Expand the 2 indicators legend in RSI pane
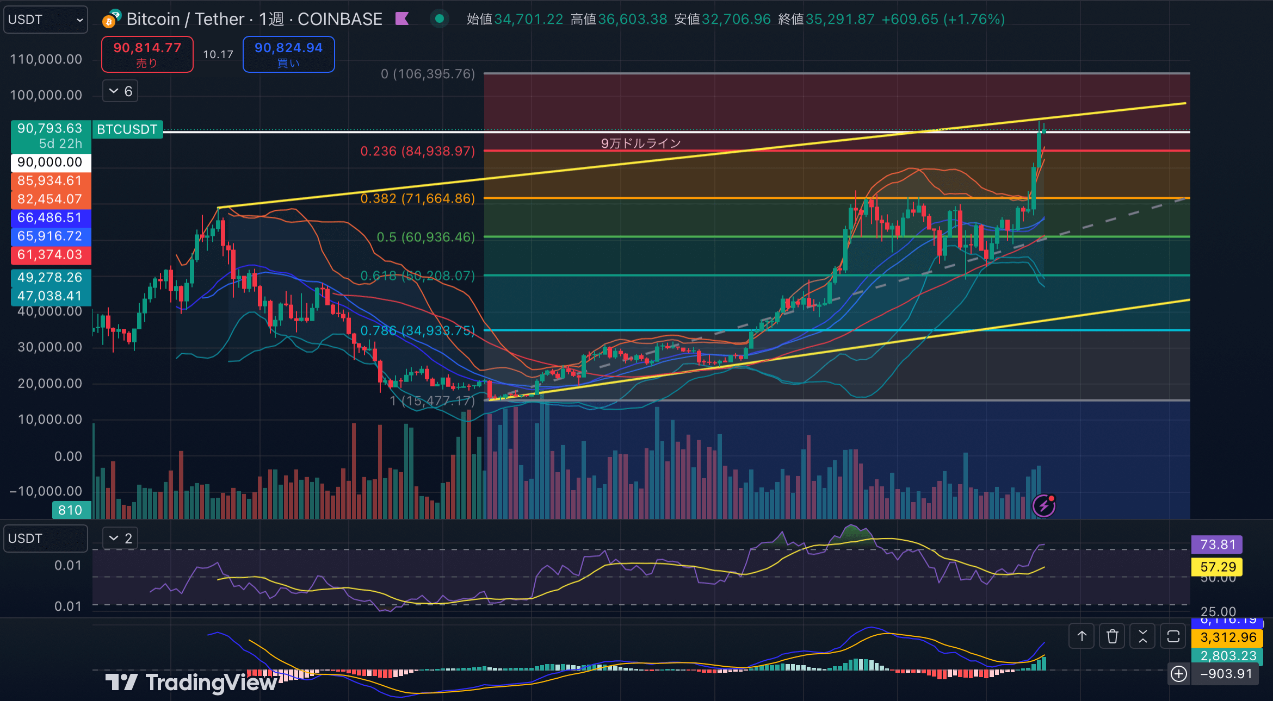This screenshot has height=701, width=1273. pos(120,538)
